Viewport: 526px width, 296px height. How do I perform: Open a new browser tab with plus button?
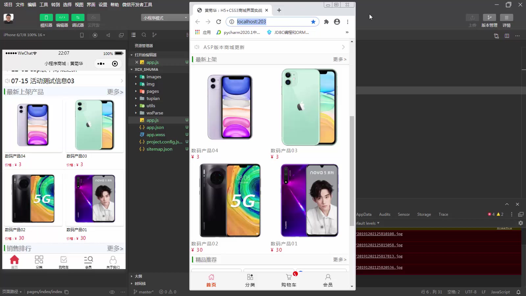tap(279, 10)
